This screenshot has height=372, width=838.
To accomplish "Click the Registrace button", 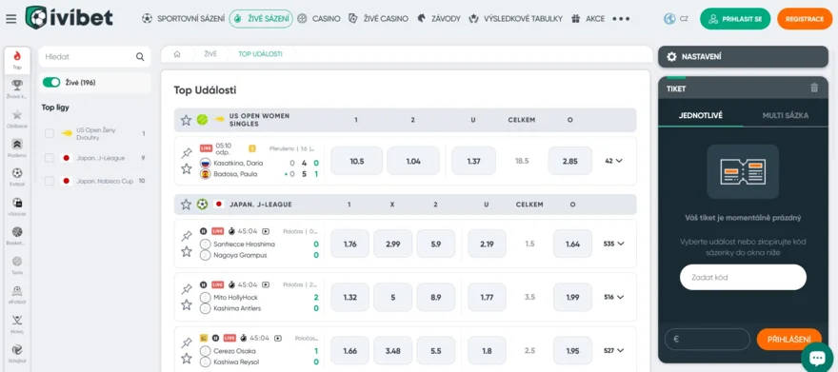I will (x=805, y=19).
